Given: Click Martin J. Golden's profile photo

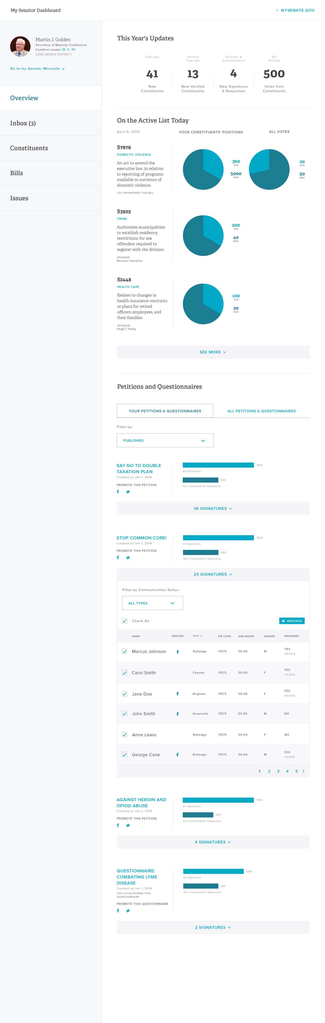Looking at the screenshot, I should [x=20, y=46].
